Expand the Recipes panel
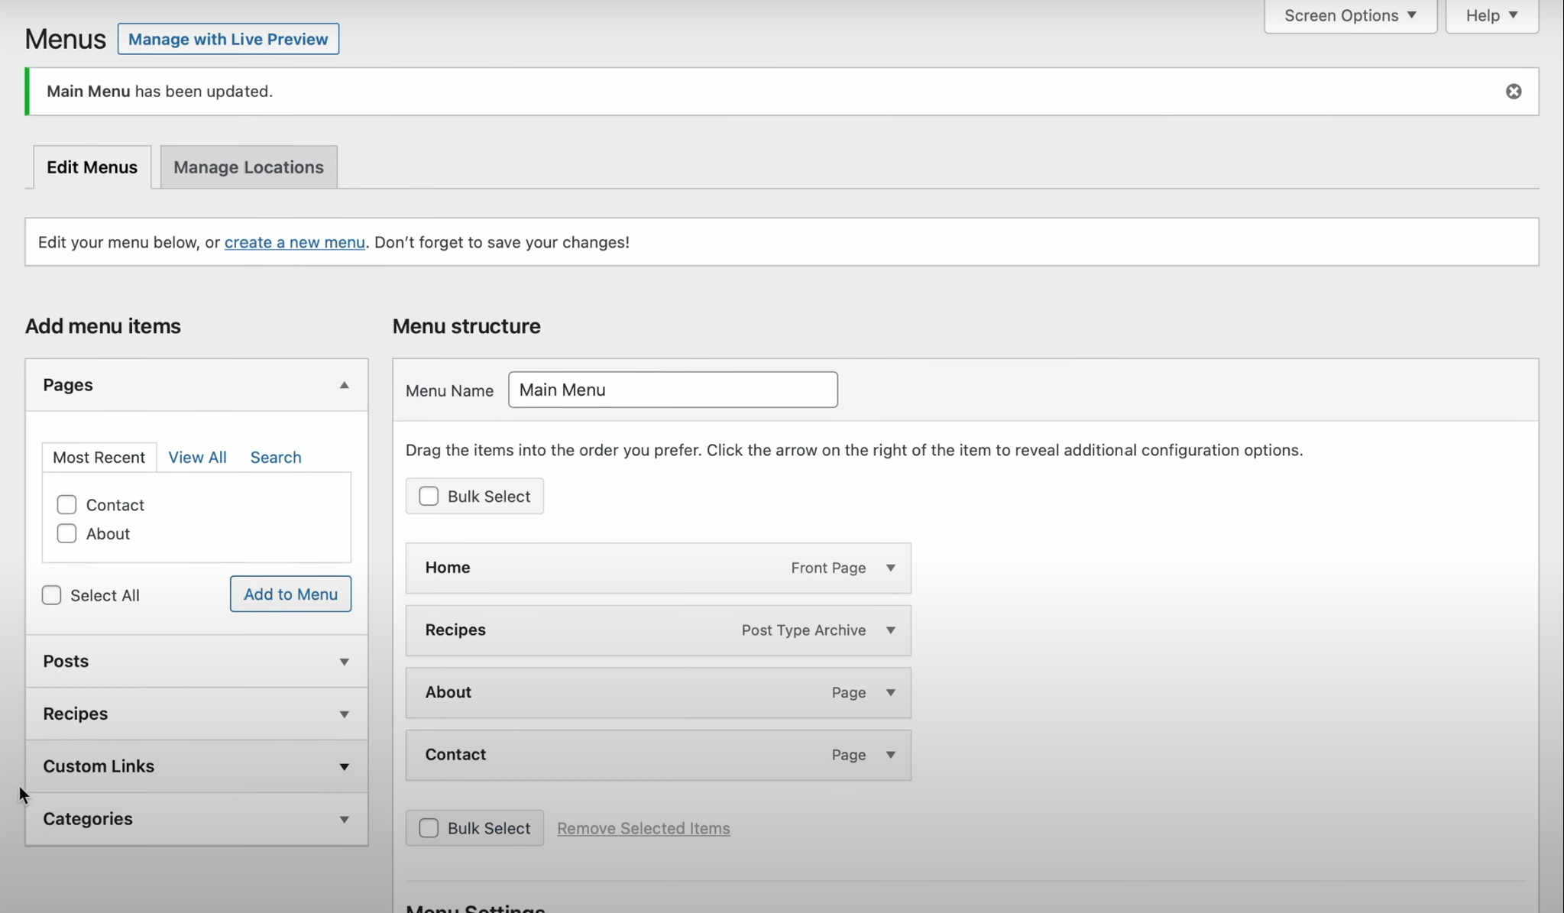1564x913 pixels. [x=344, y=714]
